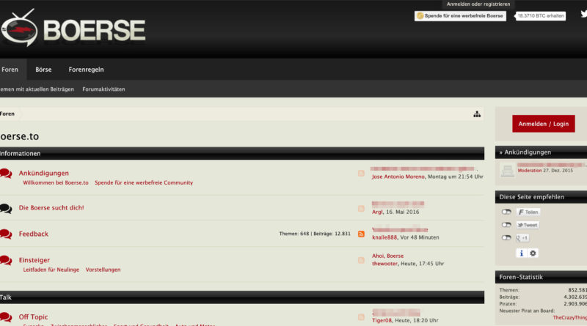Viewport: 587px width, 326px height.
Task: Open the Forumaktivitäten sub-navigation link
Action: (103, 89)
